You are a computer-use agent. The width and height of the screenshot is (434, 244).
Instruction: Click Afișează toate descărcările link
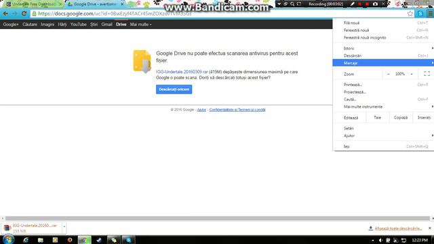click(x=398, y=228)
